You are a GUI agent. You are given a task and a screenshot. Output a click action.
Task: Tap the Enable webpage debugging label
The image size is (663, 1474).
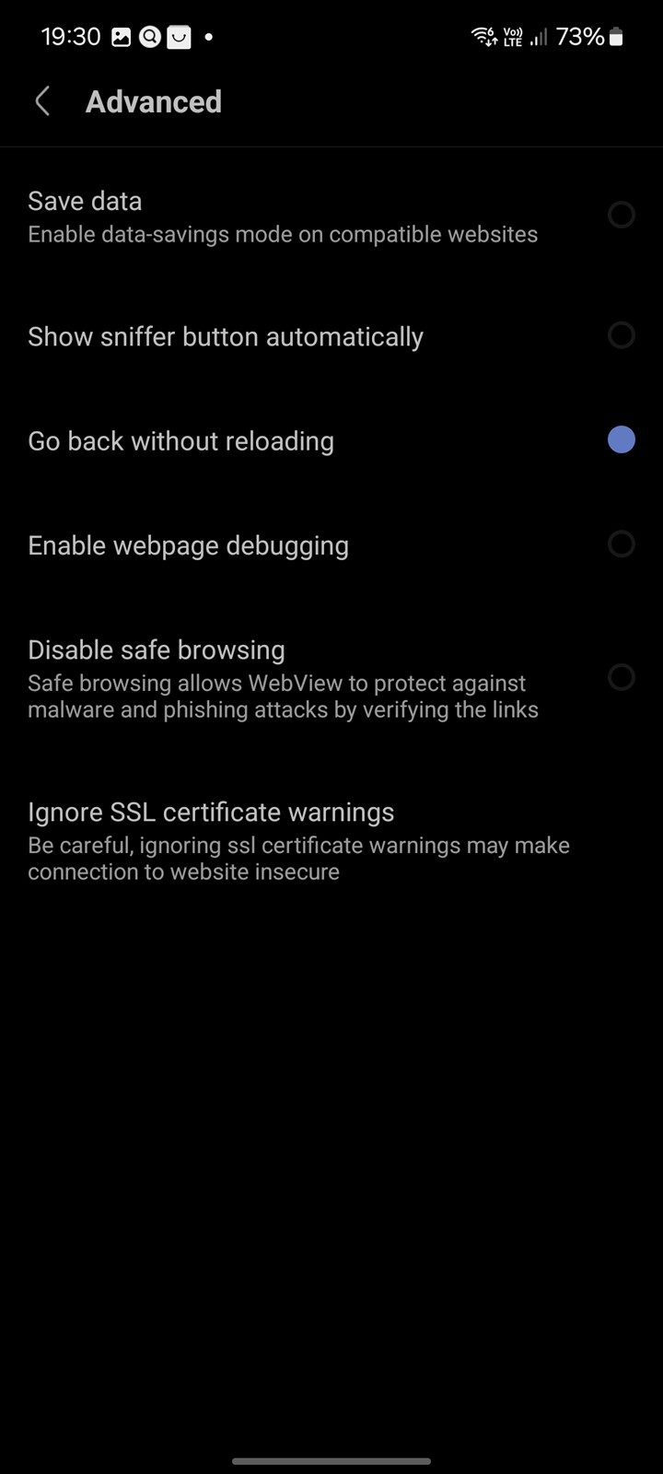click(x=188, y=545)
